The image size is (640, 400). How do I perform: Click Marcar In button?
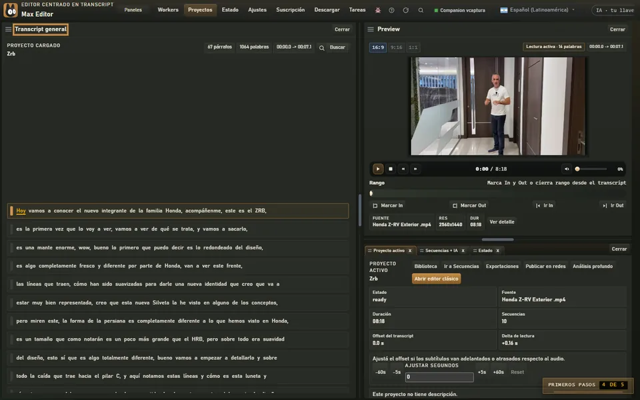pyautogui.click(x=388, y=205)
